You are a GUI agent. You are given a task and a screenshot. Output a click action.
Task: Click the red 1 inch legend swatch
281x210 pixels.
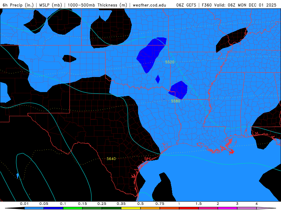[189, 208]
